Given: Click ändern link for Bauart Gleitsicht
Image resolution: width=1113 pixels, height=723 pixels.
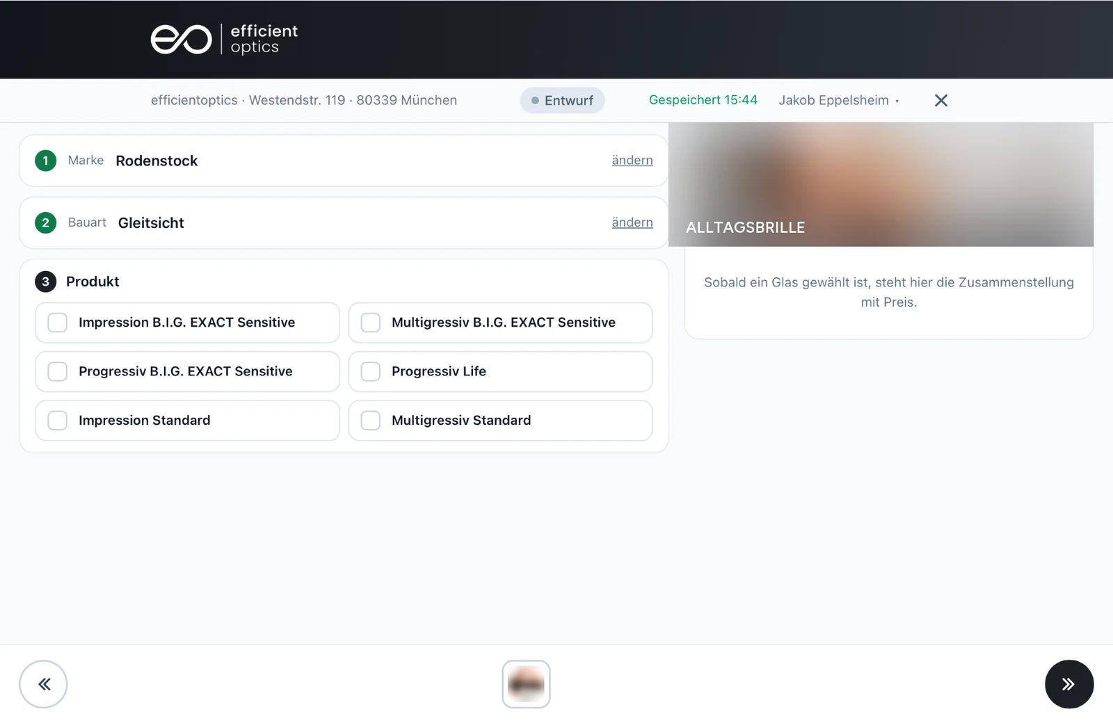Looking at the screenshot, I should [x=632, y=222].
